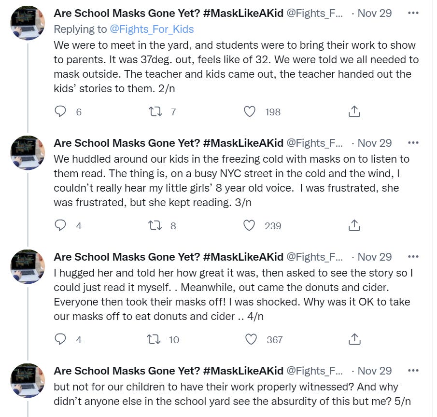437x417 pixels.
Task: Retweet the tweet with 8 retweets
Action: [155, 225]
